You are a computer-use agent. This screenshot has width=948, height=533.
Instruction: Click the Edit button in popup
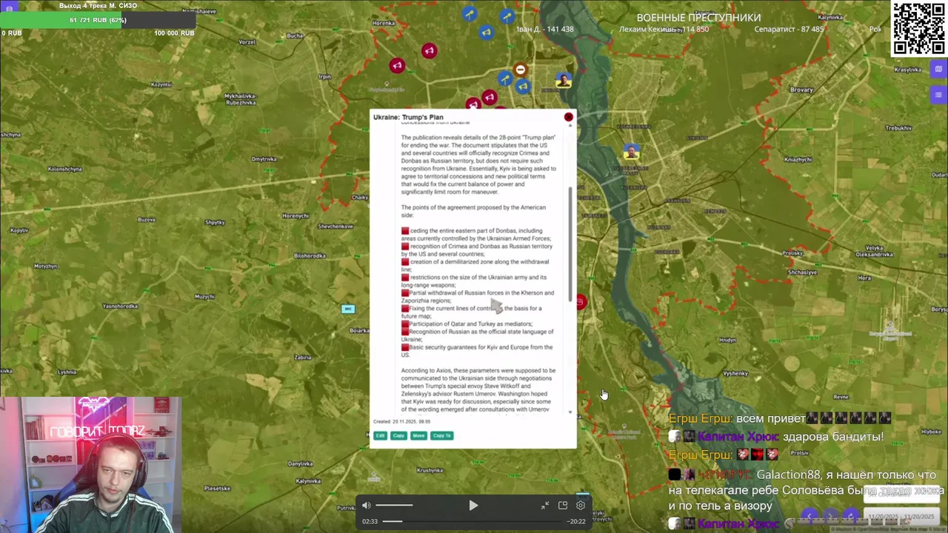coord(380,435)
